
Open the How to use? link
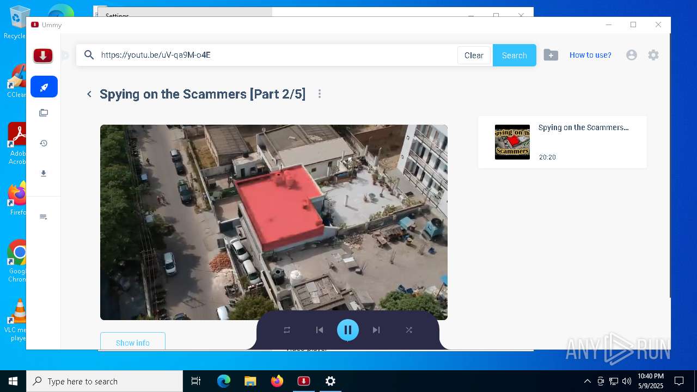[x=590, y=55]
